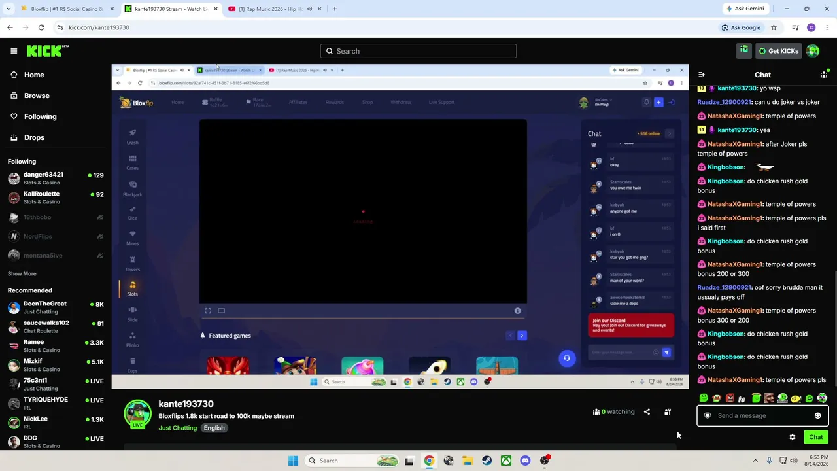The width and height of the screenshot is (837, 471).
Task: Click the chat identity shield icon
Action: (708, 415)
